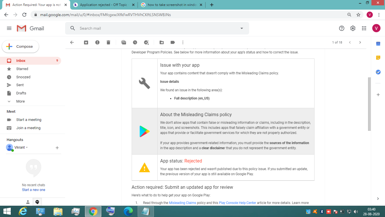Switch to the Action Required Gmail tab
385x217 pixels.
[x=36, y=5]
